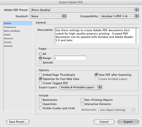
Task: Open the Multimedia dropdown
Action: pyautogui.click(x=117, y=110)
